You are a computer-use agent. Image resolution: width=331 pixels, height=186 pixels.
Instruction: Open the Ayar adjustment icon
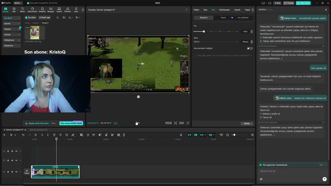(x=76, y=10)
